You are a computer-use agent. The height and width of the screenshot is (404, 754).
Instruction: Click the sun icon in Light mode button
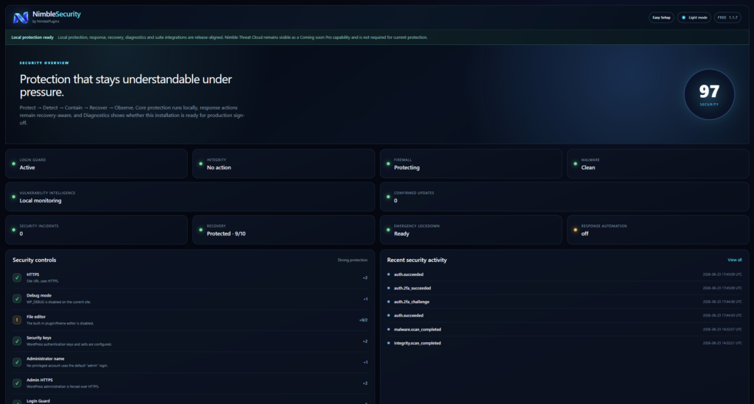click(x=683, y=18)
